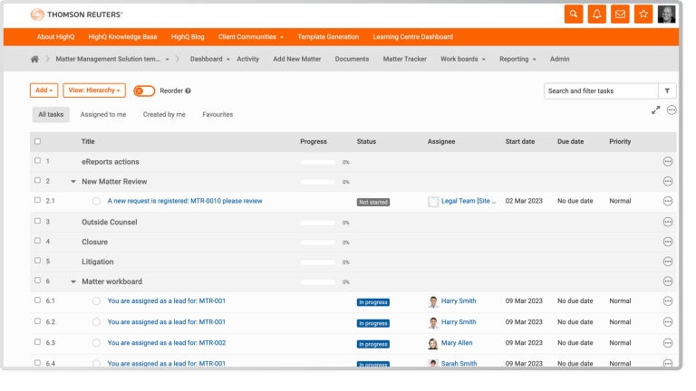Click the Search and filter tasks field

pyautogui.click(x=600, y=91)
